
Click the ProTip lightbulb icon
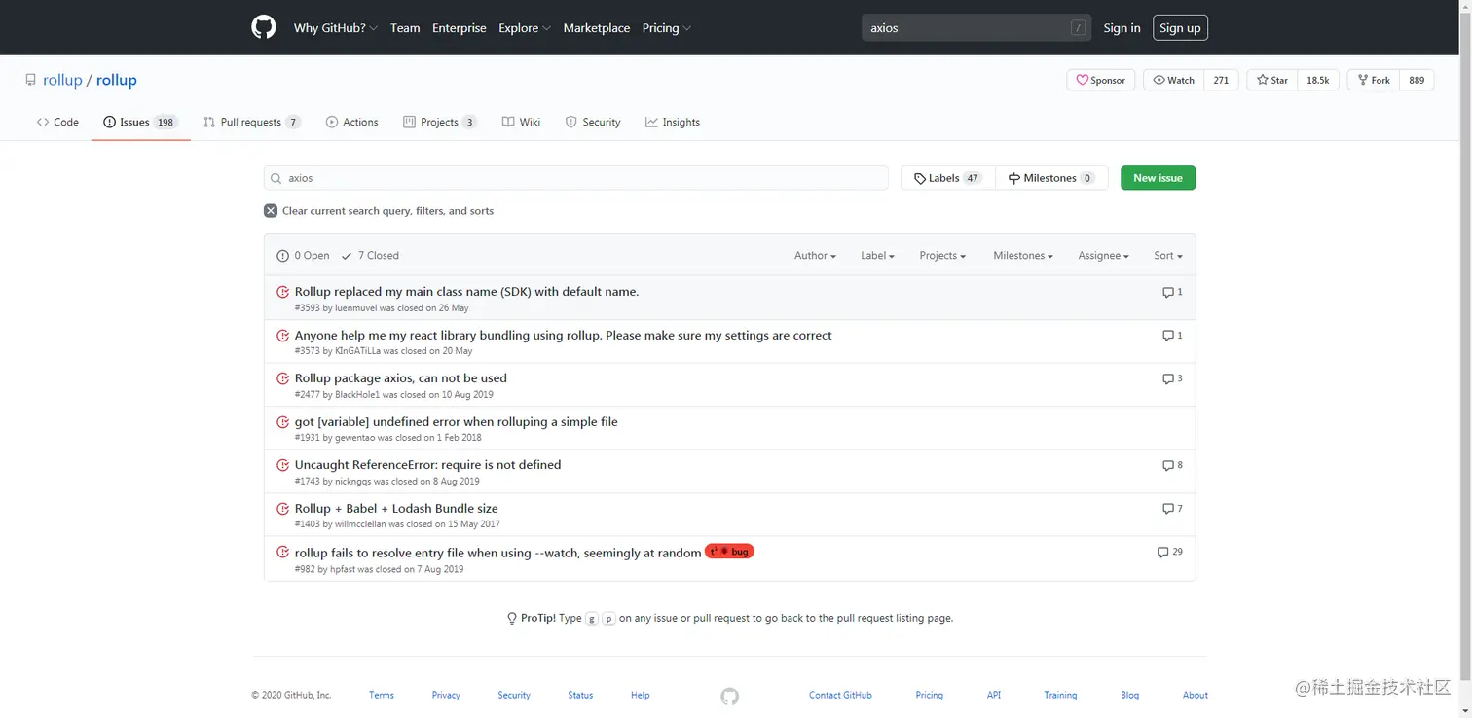click(512, 618)
